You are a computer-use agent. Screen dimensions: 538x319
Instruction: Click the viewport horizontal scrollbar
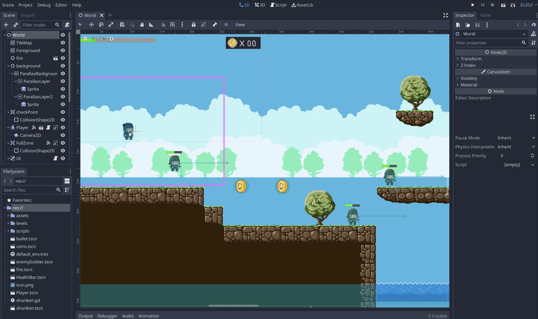tap(234, 306)
